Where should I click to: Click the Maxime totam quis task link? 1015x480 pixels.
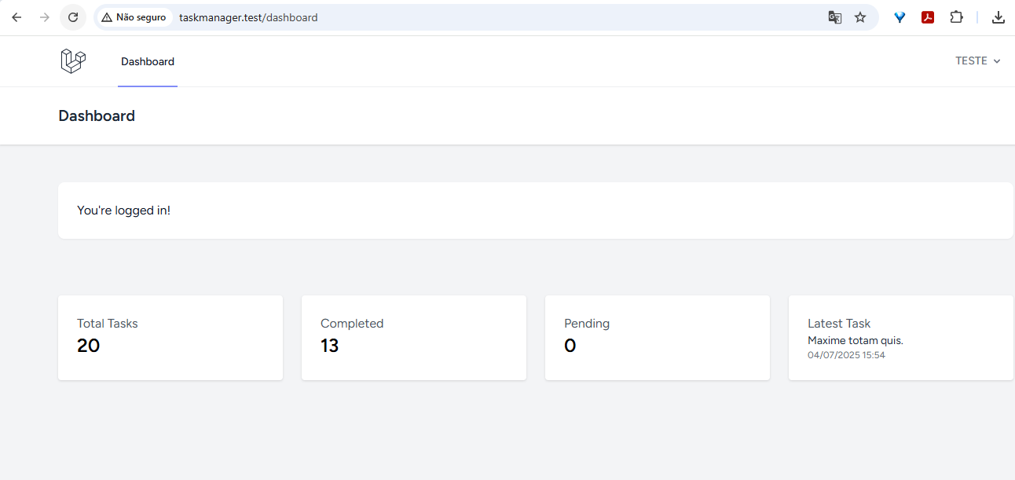tap(855, 339)
